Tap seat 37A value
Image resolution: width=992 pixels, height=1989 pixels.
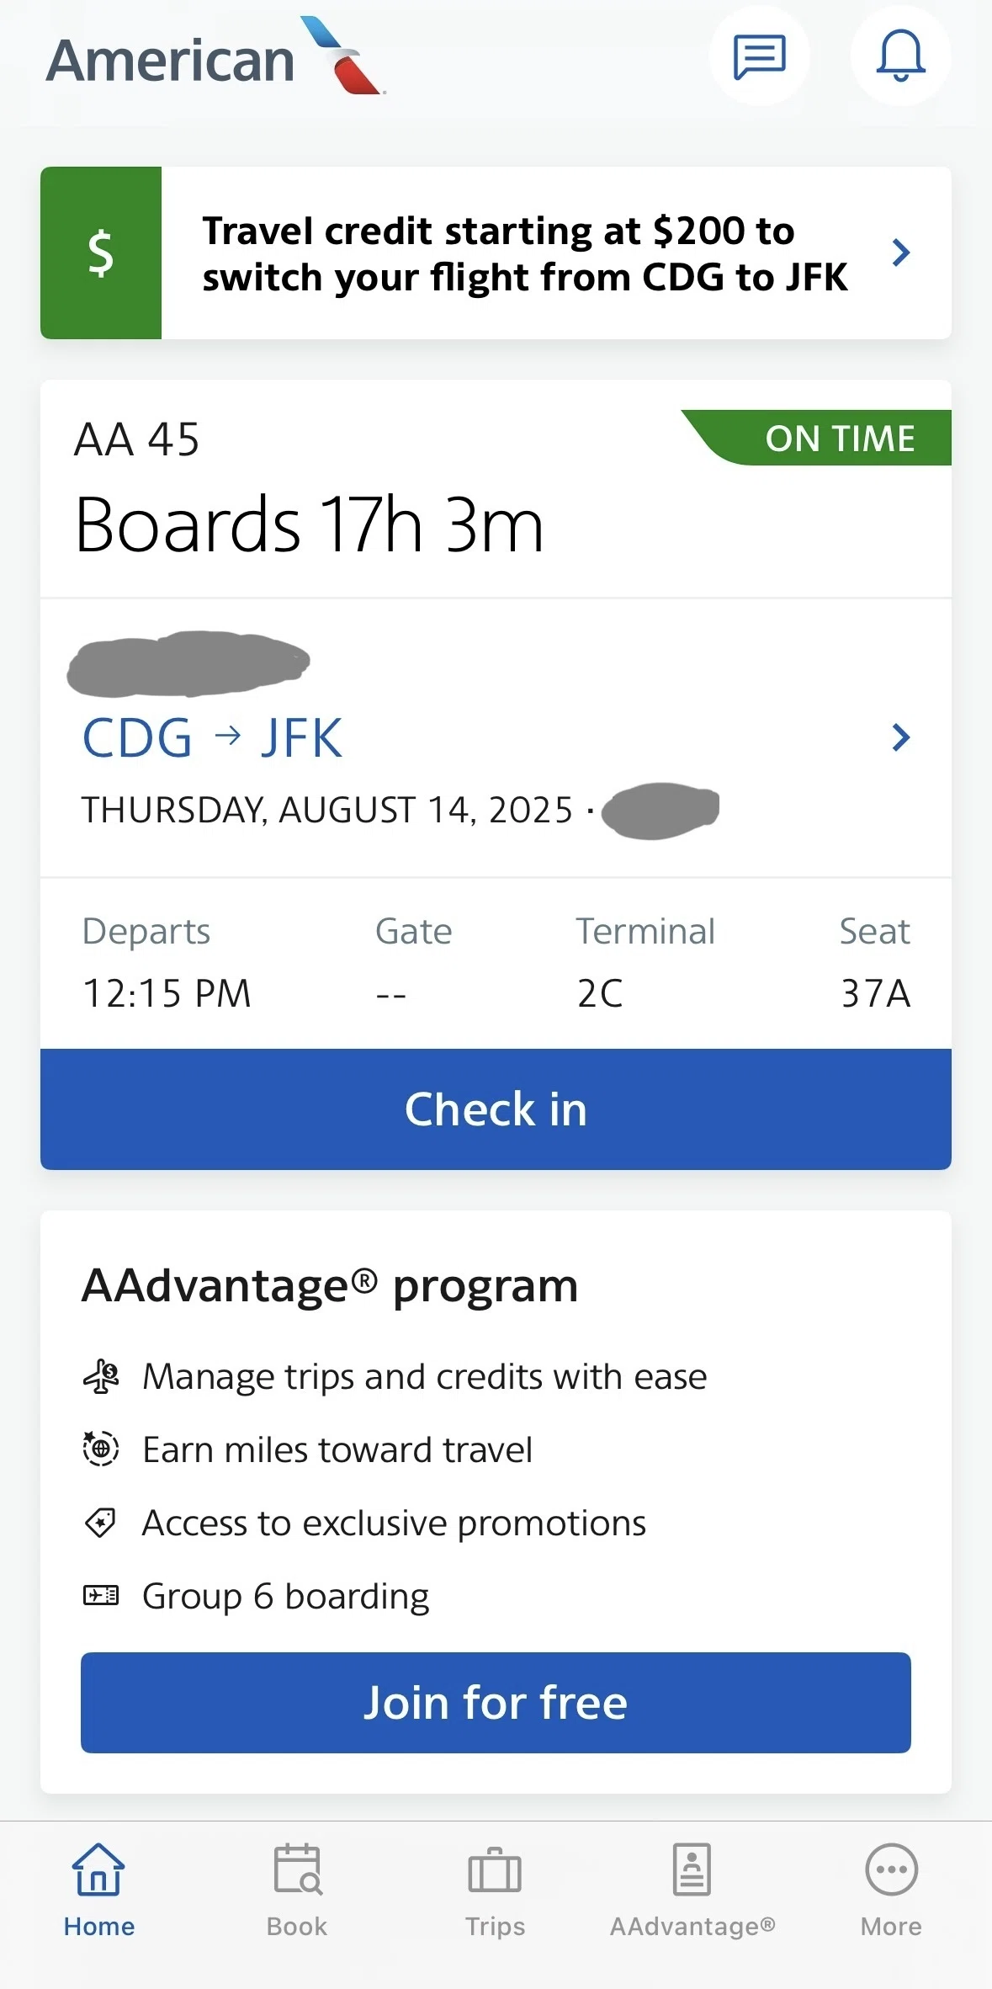click(x=876, y=993)
